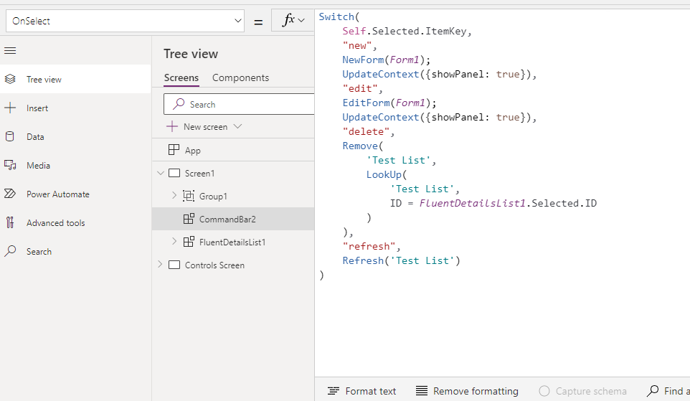The image size is (690, 401).
Task: Collapse the Screen1 tree node
Action: (160, 174)
